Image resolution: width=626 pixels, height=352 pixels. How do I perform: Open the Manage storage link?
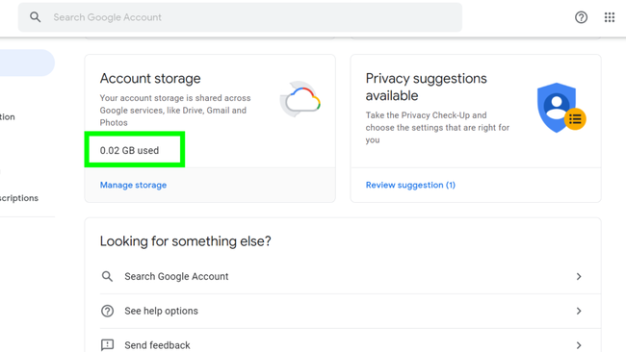[x=133, y=185]
